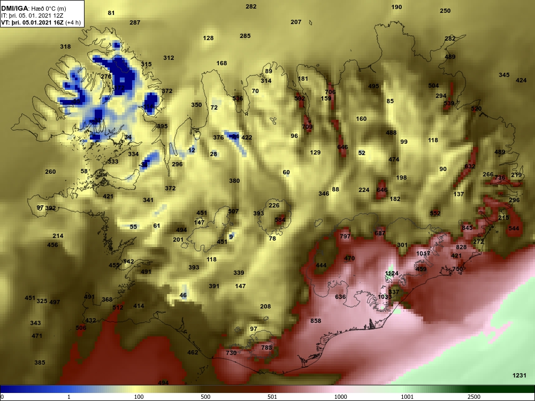Image resolution: width=535 pixels, height=401 pixels.
Task: Click the map value 287
Action: click(135, 22)
